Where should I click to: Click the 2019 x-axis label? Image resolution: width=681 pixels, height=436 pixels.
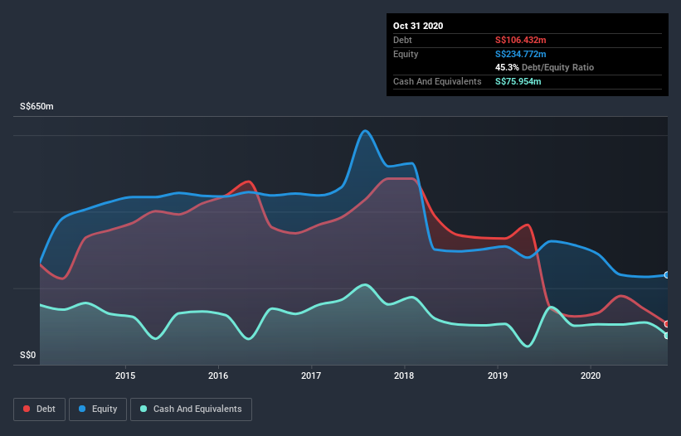point(498,375)
